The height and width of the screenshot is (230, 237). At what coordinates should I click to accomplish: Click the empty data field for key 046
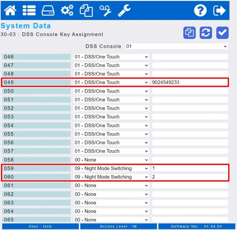click(190, 57)
